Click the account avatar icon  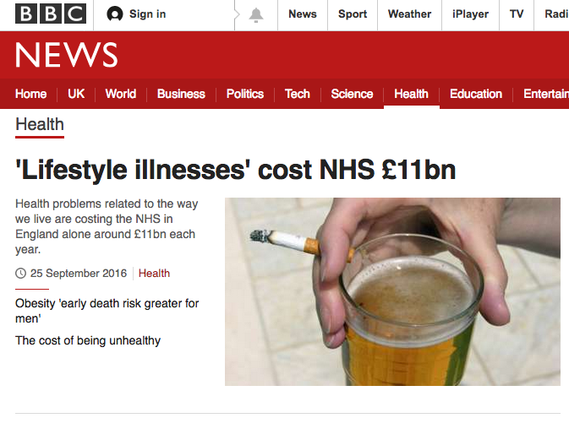click(115, 14)
